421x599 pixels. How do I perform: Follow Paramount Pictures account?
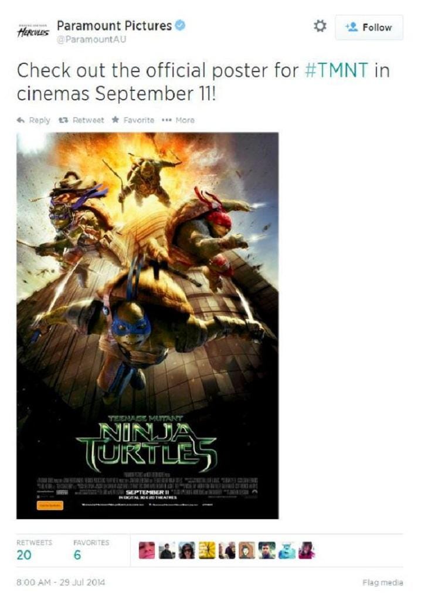point(369,28)
